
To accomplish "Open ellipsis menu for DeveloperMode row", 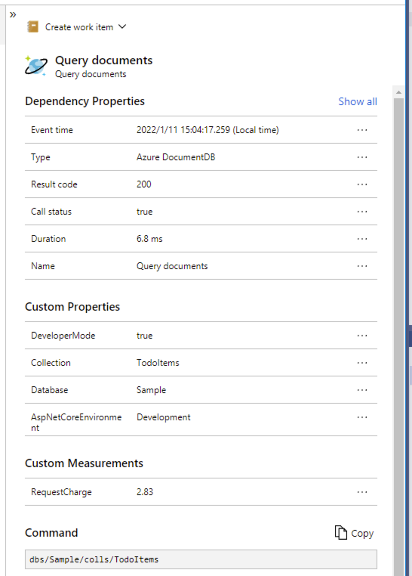I will (x=362, y=336).
